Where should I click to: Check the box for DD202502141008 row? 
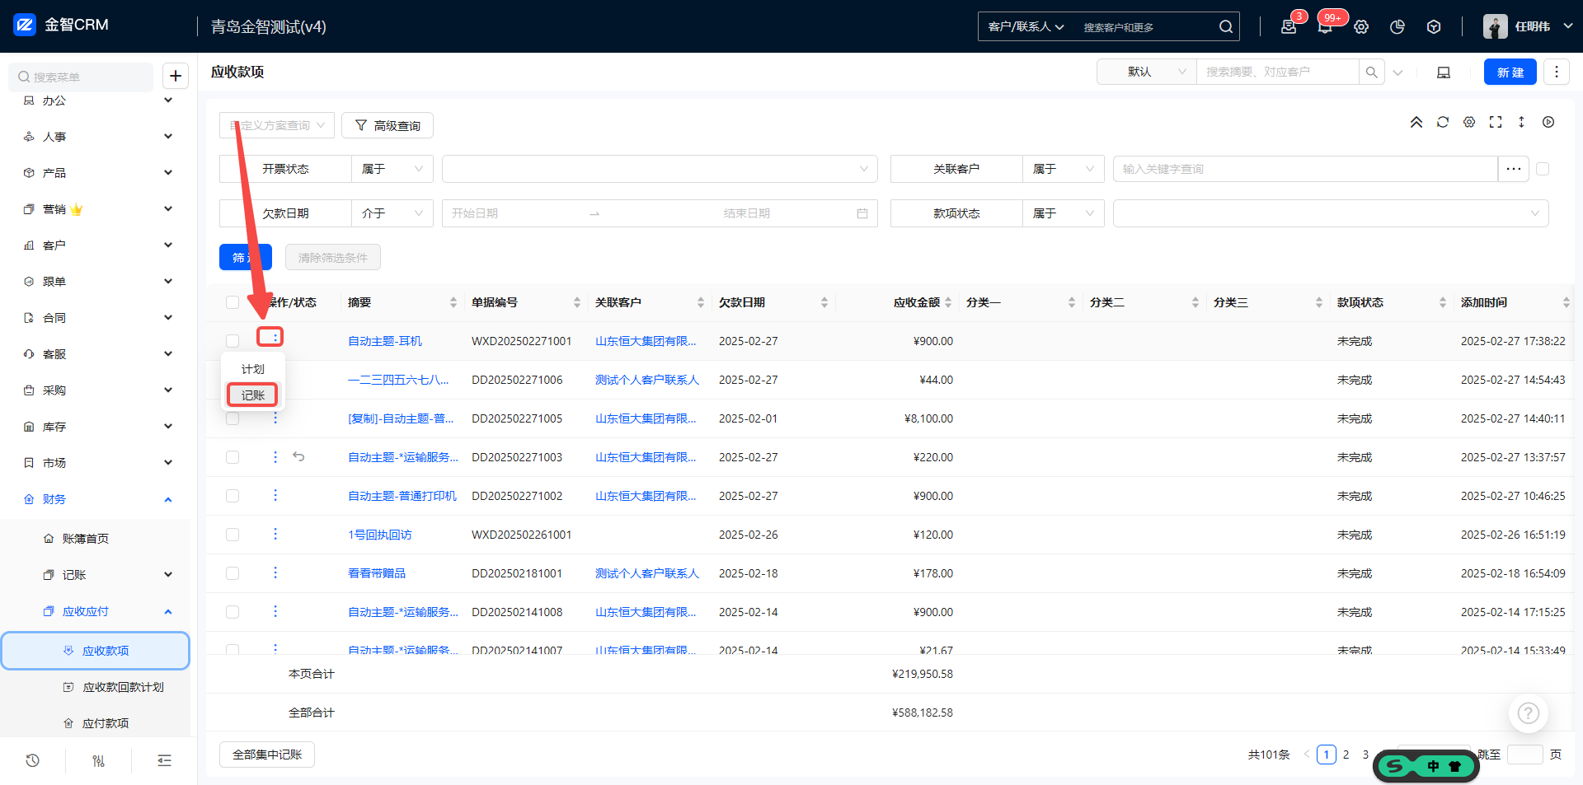tap(233, 612)
